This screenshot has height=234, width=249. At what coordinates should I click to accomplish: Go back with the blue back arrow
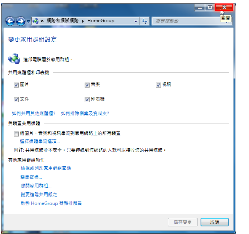tap(10, 21)
